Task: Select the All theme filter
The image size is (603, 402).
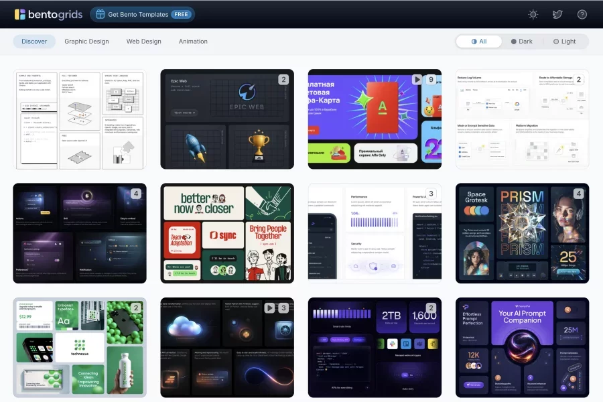Action: point(479,42)
